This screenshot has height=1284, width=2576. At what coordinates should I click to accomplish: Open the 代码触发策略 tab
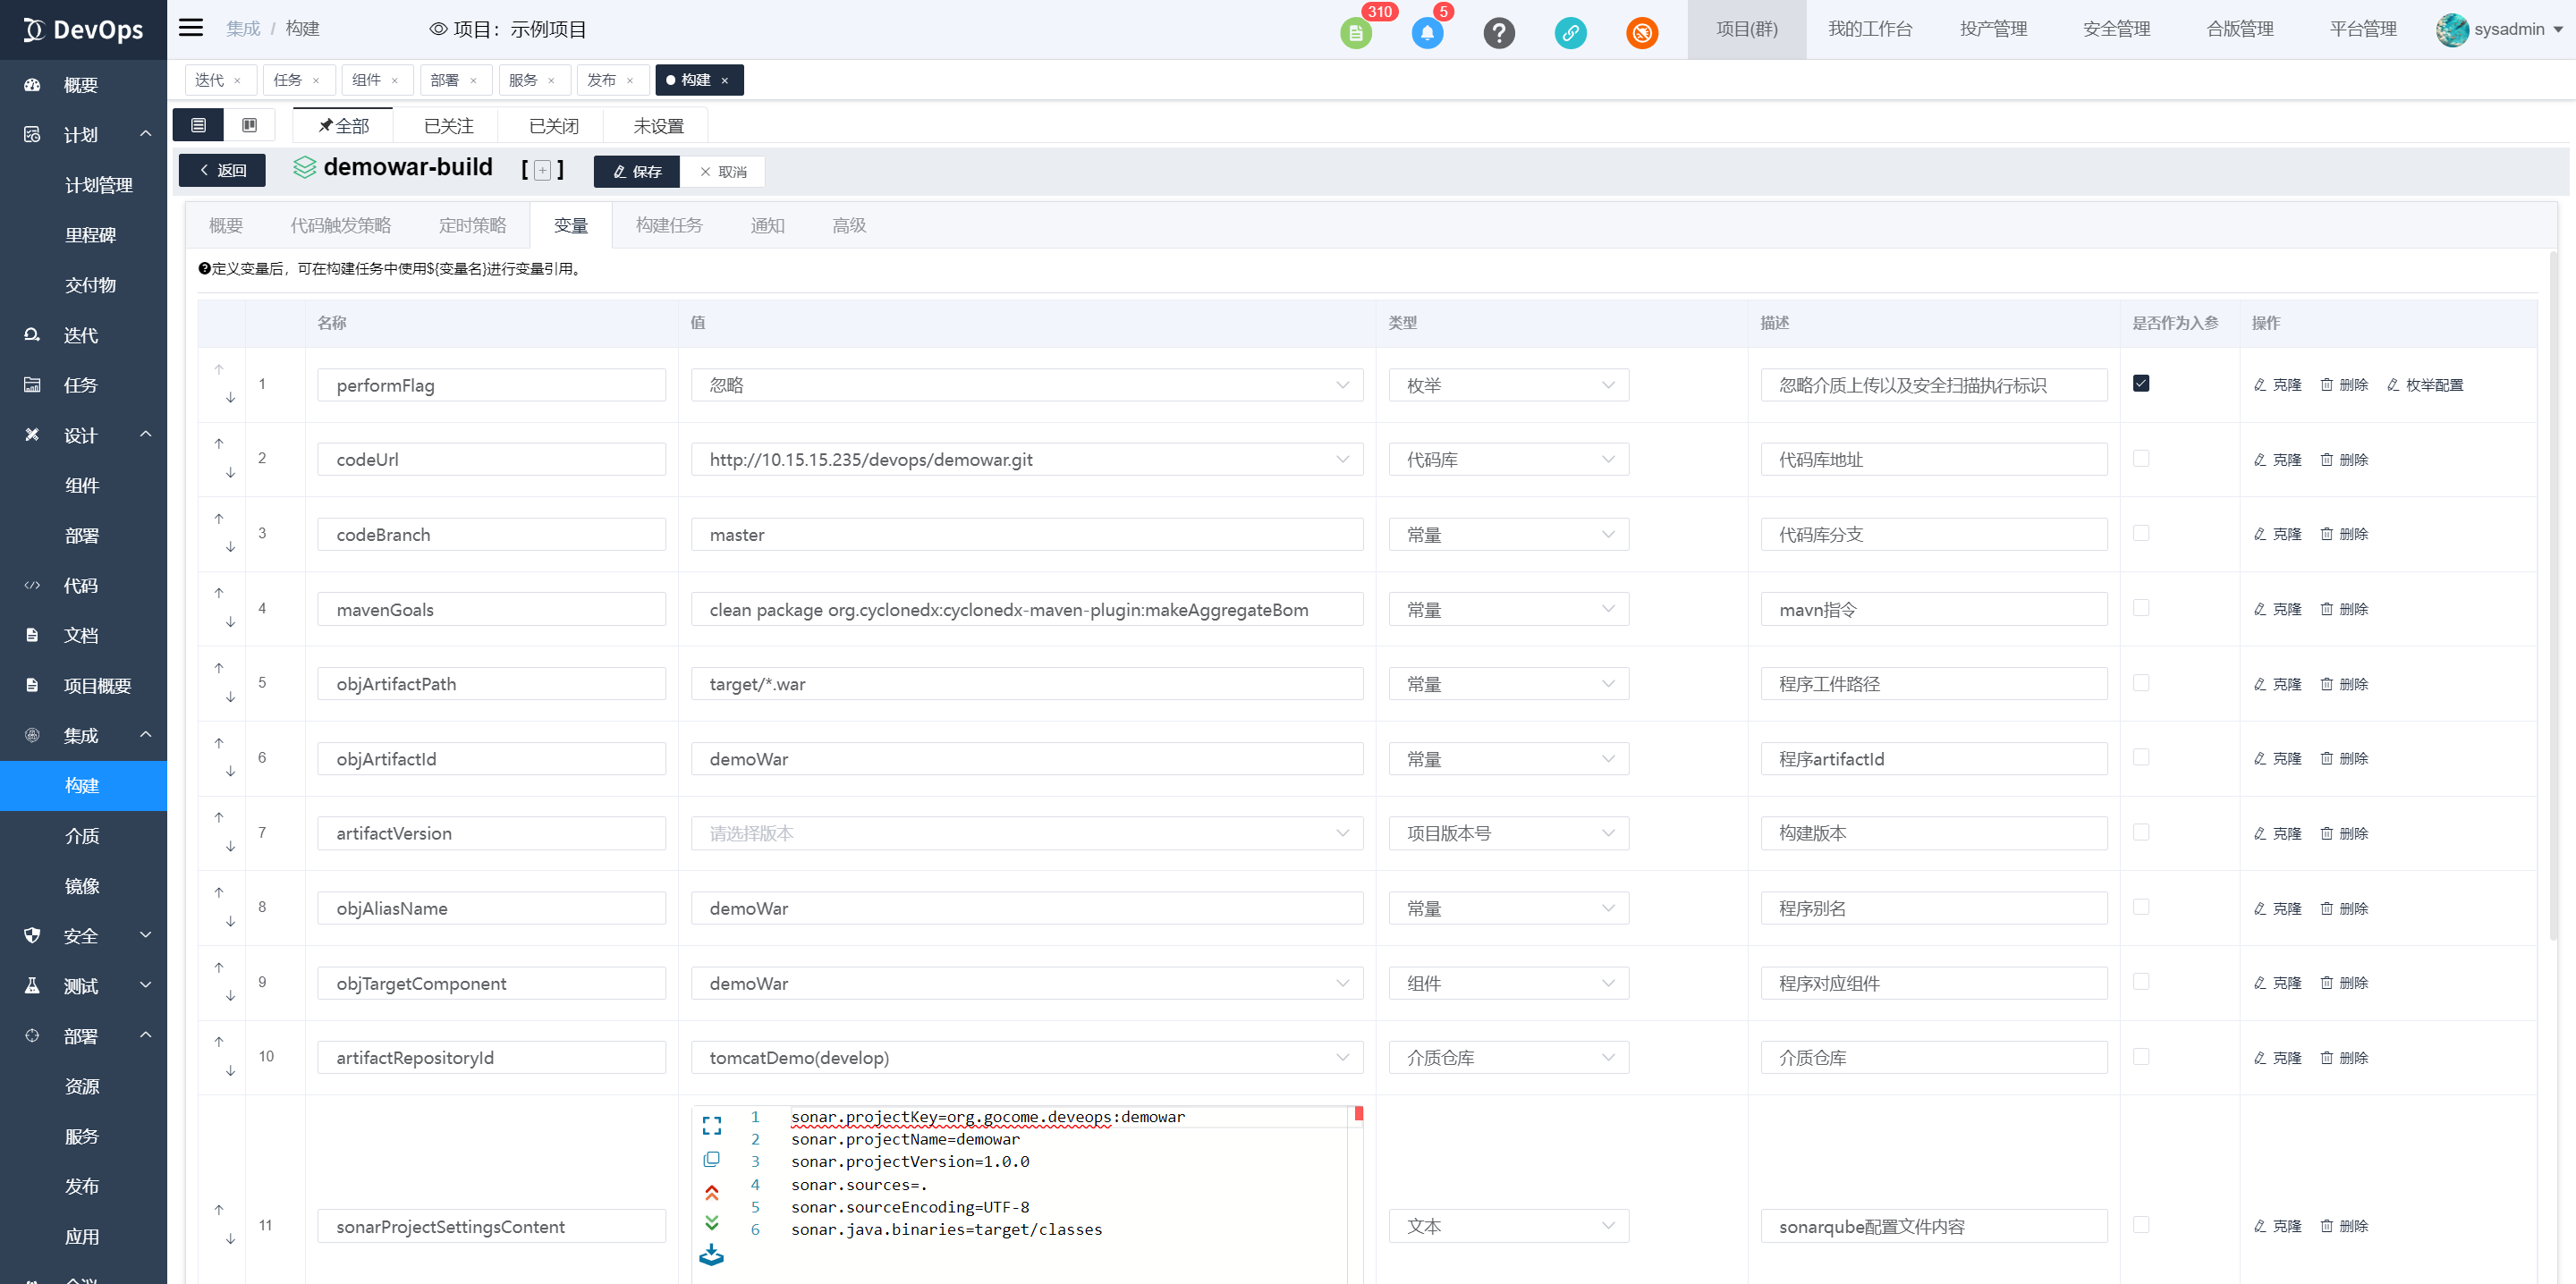[340, 226]
